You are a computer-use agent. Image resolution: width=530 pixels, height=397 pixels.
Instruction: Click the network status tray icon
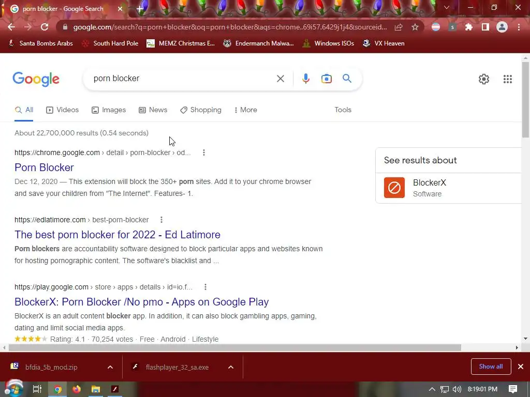tap(445, 389)
